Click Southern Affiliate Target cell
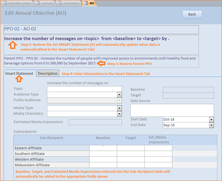The image size is (222, 181). (131, 154)
